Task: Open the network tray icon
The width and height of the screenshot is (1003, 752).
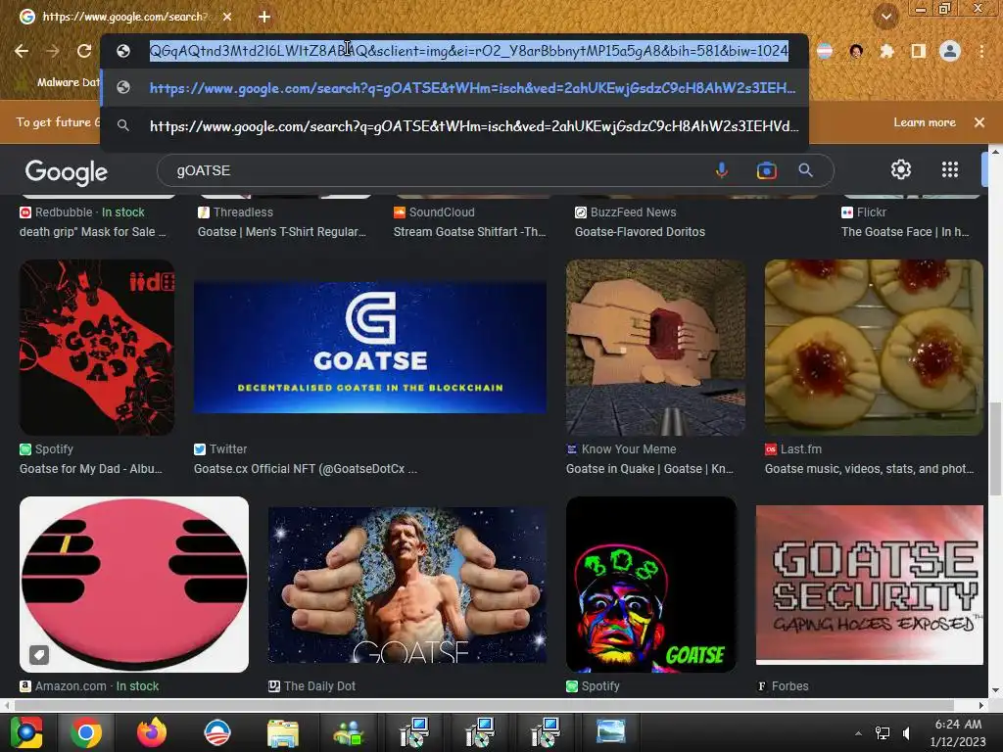Action: pyautogui.click(x=883, y=732)
